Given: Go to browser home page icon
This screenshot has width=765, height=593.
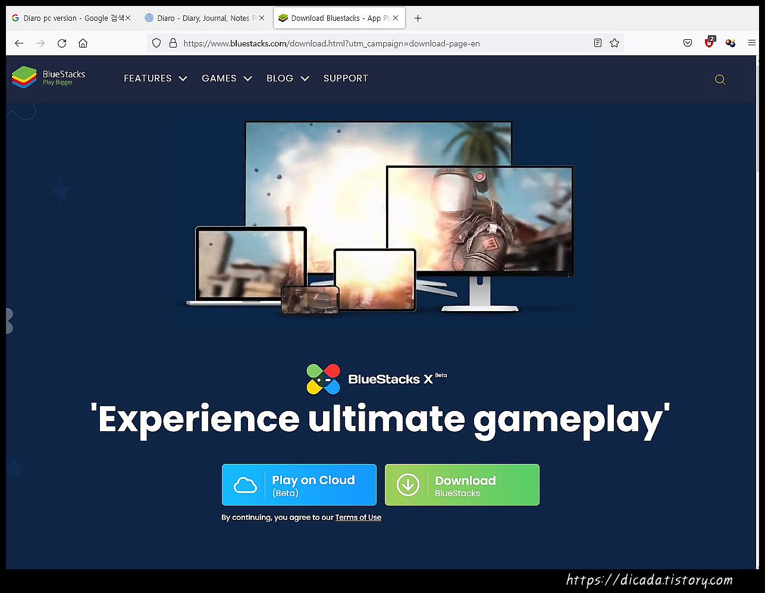Looking at the screenshot, I should pos(83,43).
